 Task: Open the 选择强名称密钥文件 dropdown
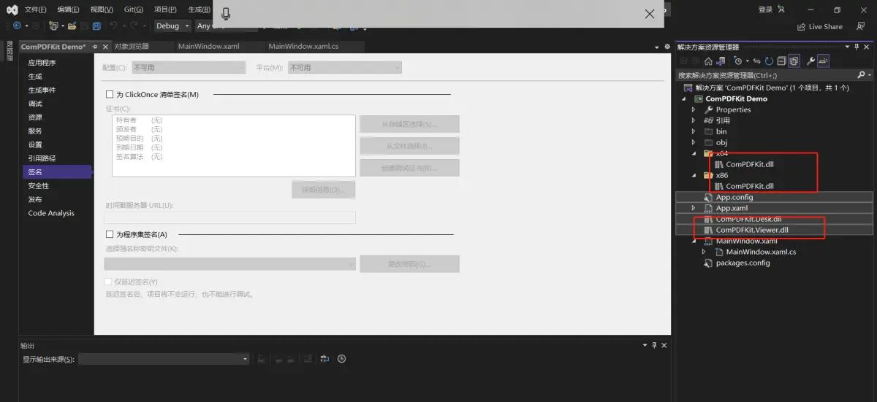click(x=230, y=263)
